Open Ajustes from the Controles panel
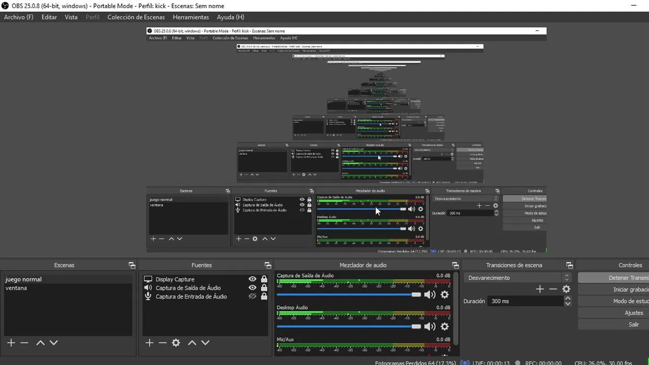 [x=613, y=313]
